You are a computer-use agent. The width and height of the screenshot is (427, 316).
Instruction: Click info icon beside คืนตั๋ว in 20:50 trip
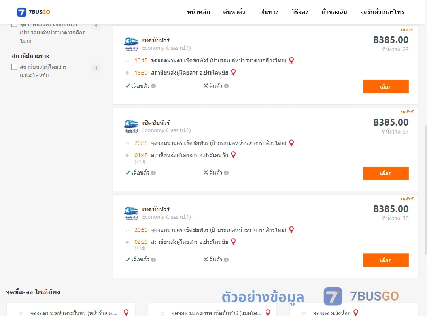(x=226, y=260)
